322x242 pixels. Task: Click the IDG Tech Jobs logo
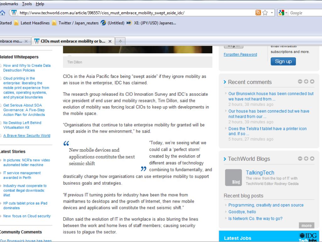pos(308,237)
